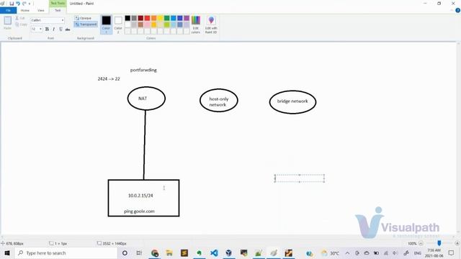Image resolution: width=461 pixels, height=259 pixels.
Task: Open the File menu
Action: coord(8,10)
